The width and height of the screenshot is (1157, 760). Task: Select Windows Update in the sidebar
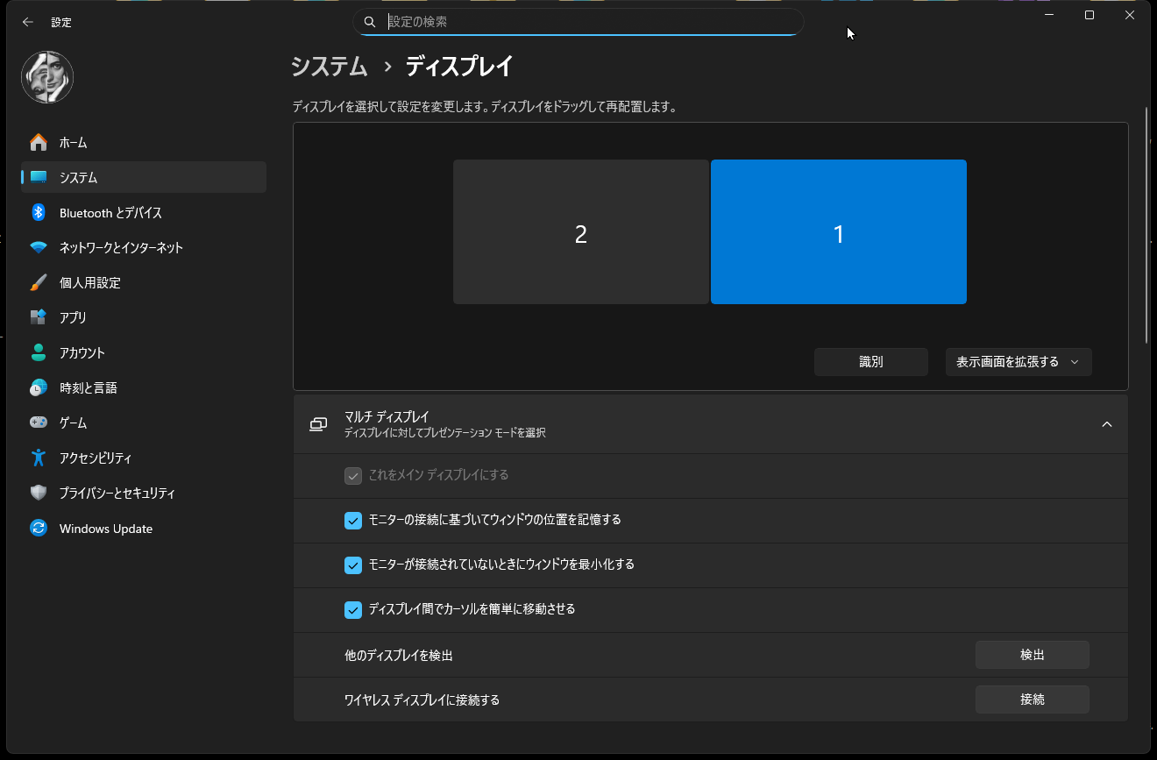tap(39, 528)
